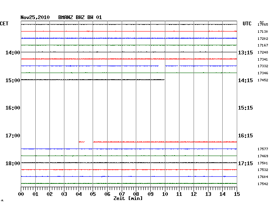
Task: Click the "02" minute axis label
Action: (x=49, y=194)
